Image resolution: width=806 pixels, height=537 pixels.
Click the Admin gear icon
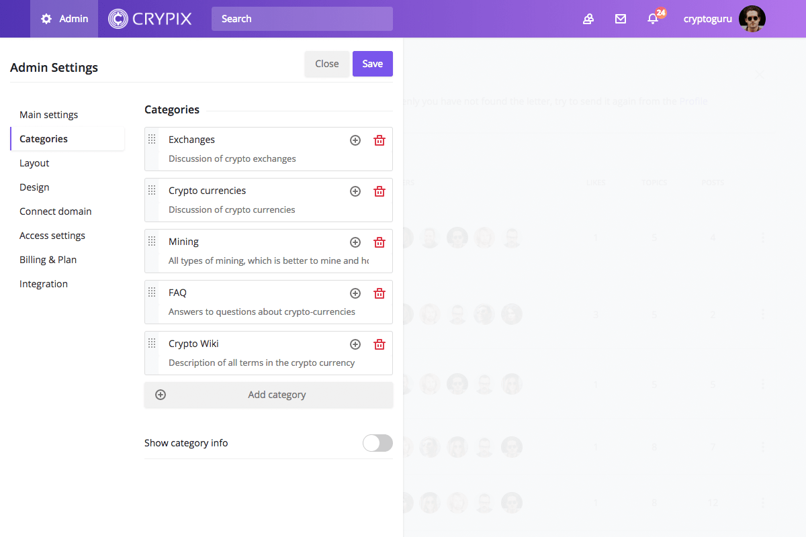[x=46, y=19]
